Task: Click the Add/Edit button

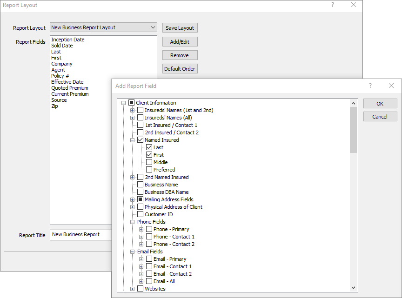Action: 180,41
